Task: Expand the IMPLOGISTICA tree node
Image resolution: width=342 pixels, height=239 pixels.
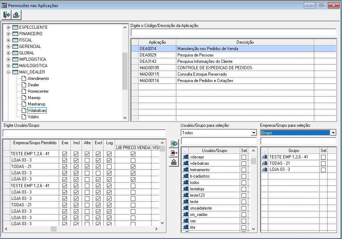Action: tap(8, 59)
